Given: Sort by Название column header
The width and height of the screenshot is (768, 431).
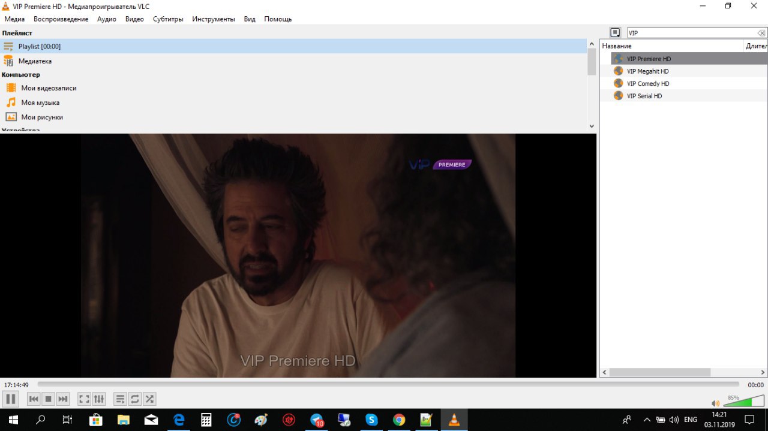Looking at the screenshot, I should pos(671,46).
